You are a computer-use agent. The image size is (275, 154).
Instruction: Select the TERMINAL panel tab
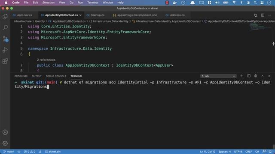point(76,76)
